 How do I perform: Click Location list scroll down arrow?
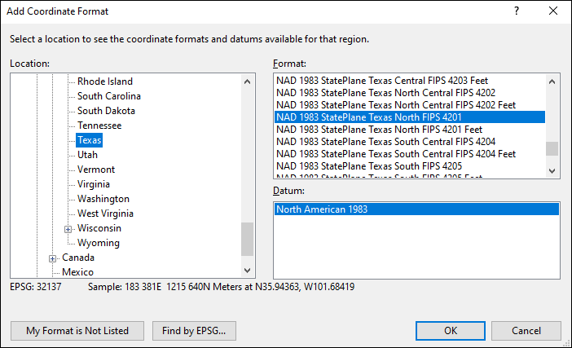coord(248,271)
